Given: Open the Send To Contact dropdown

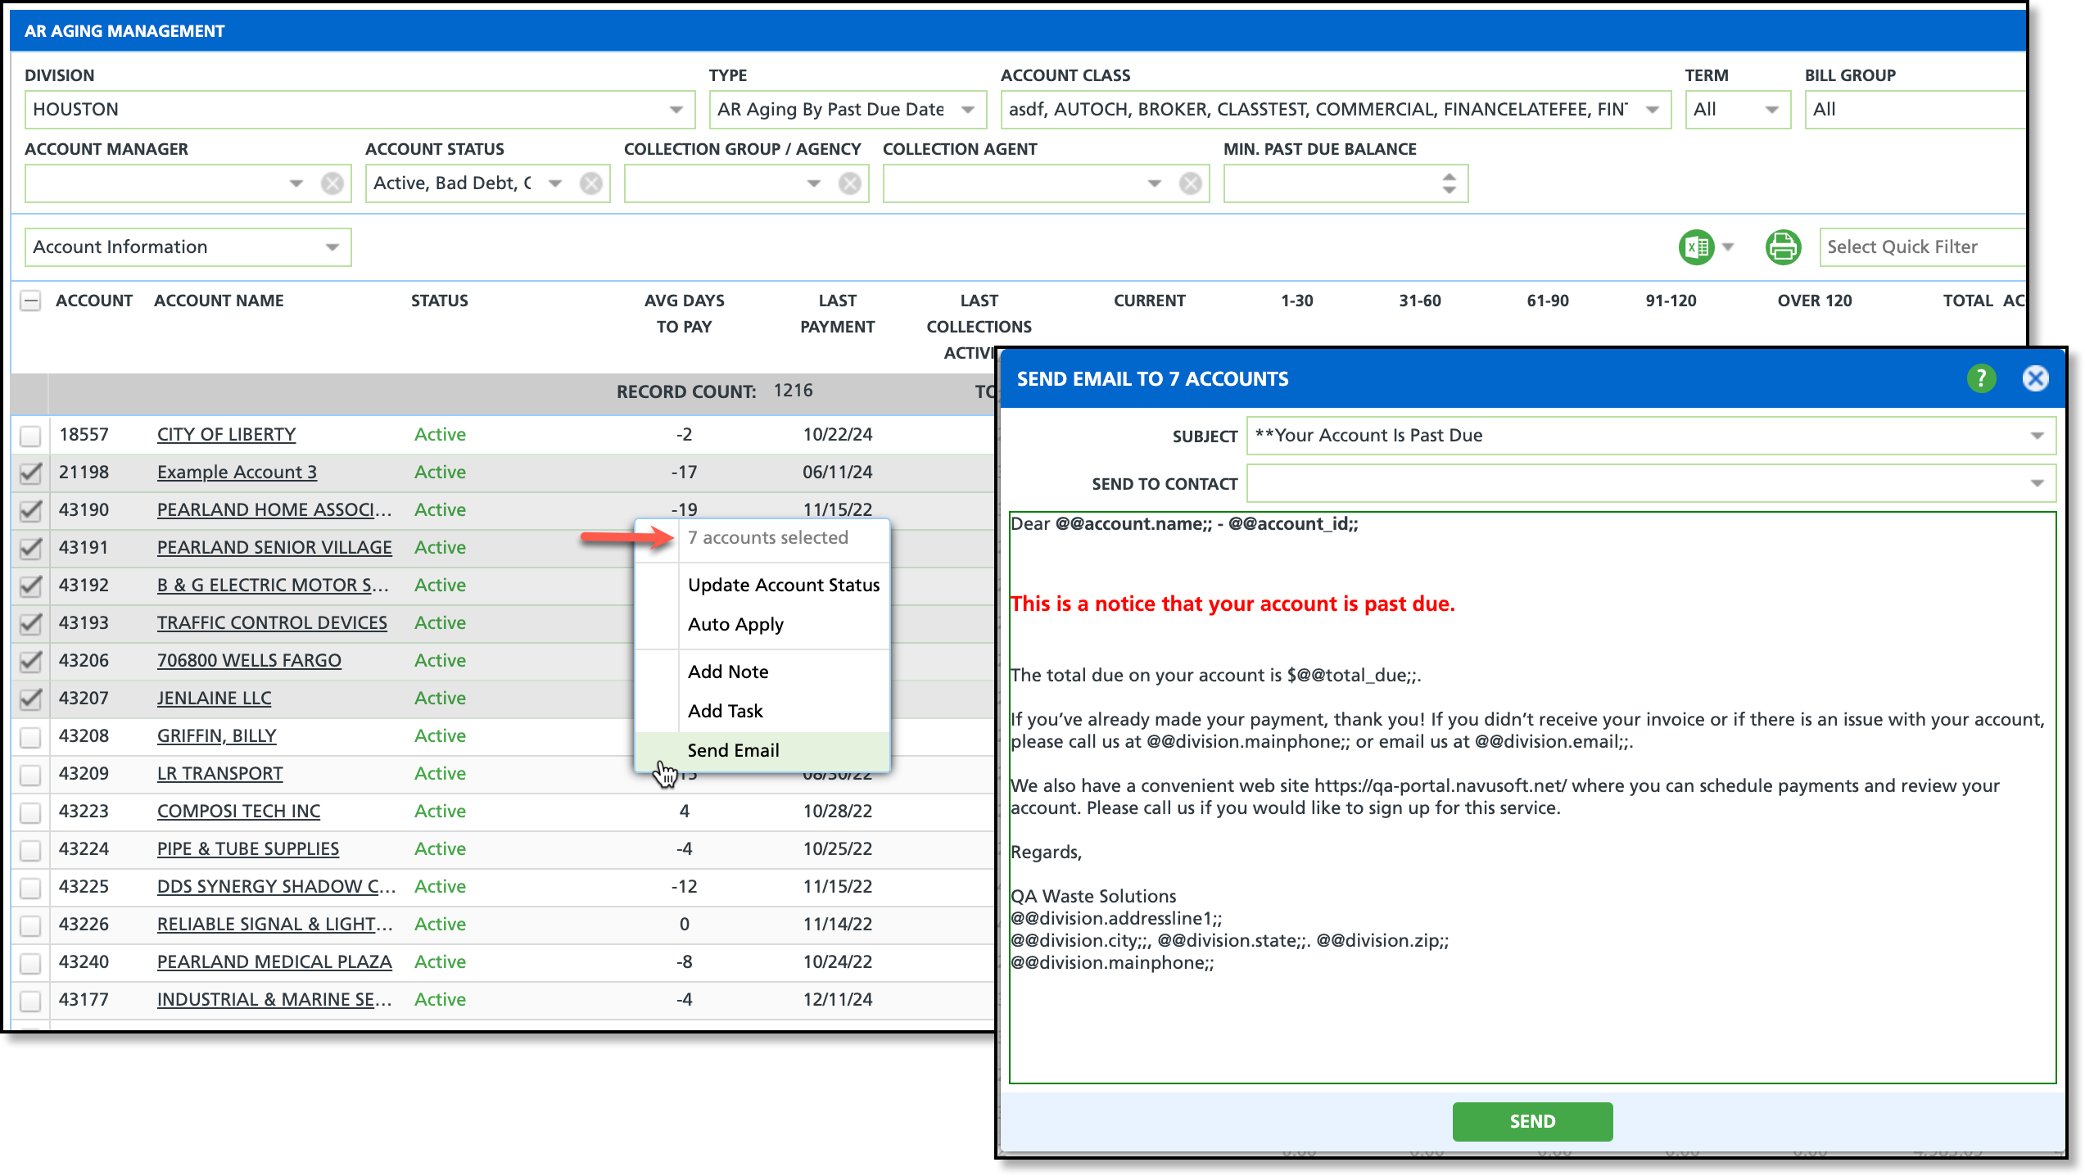Looking at the screenshot, I should [x=2037, y=483].
